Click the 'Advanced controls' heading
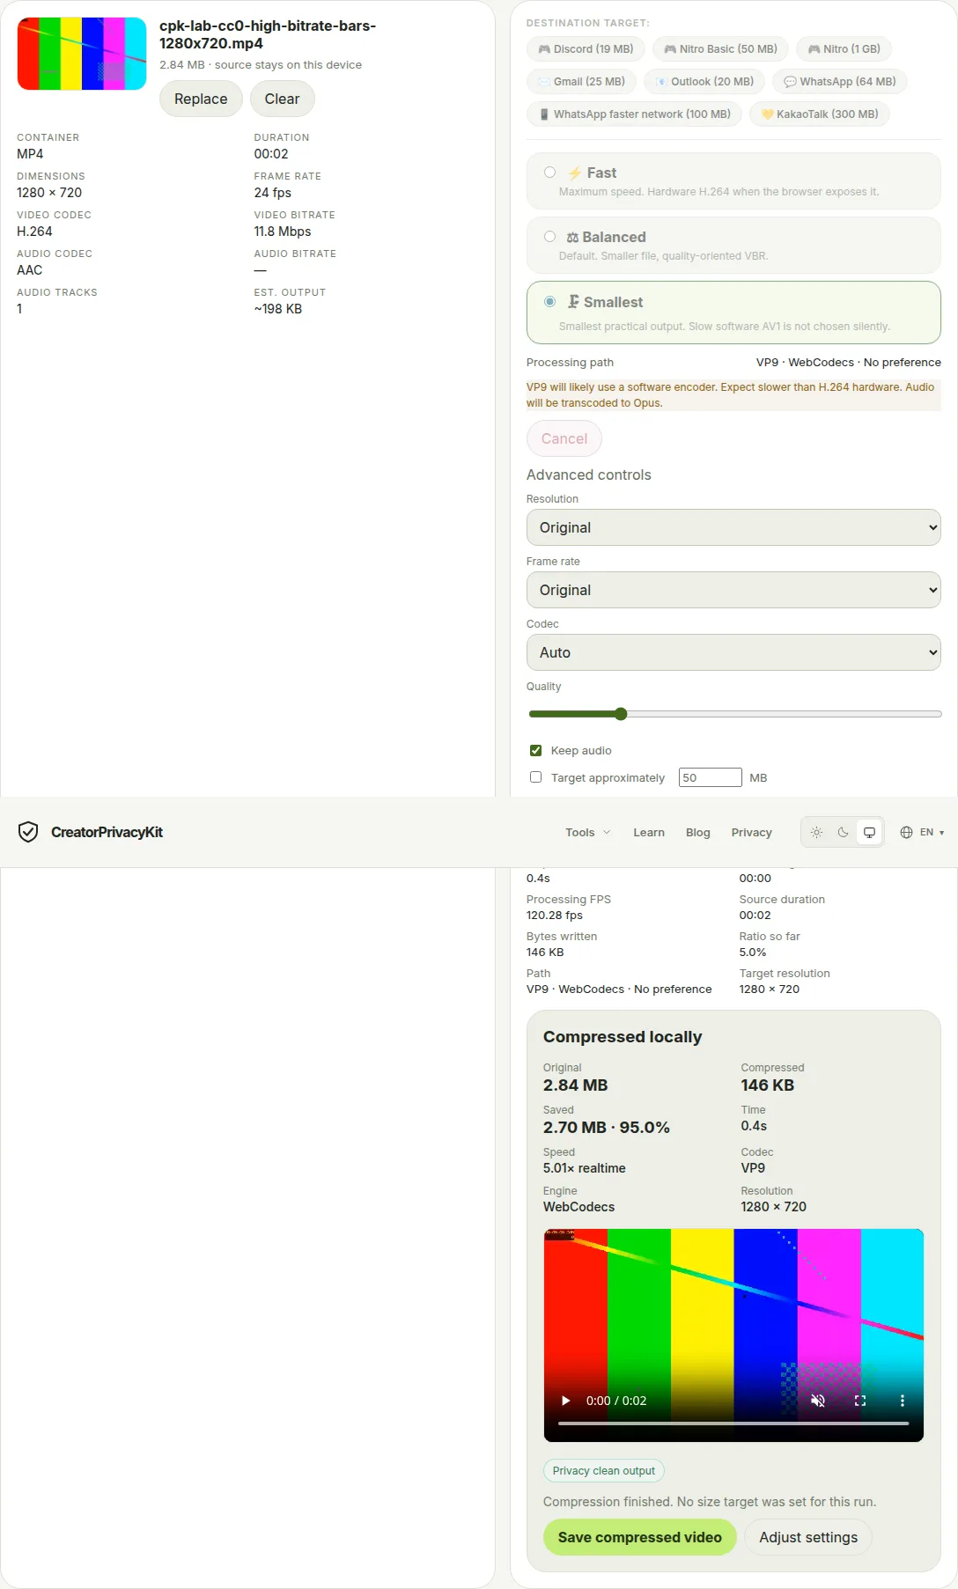The image size is (958, 1589). click(x=589, y=474)
